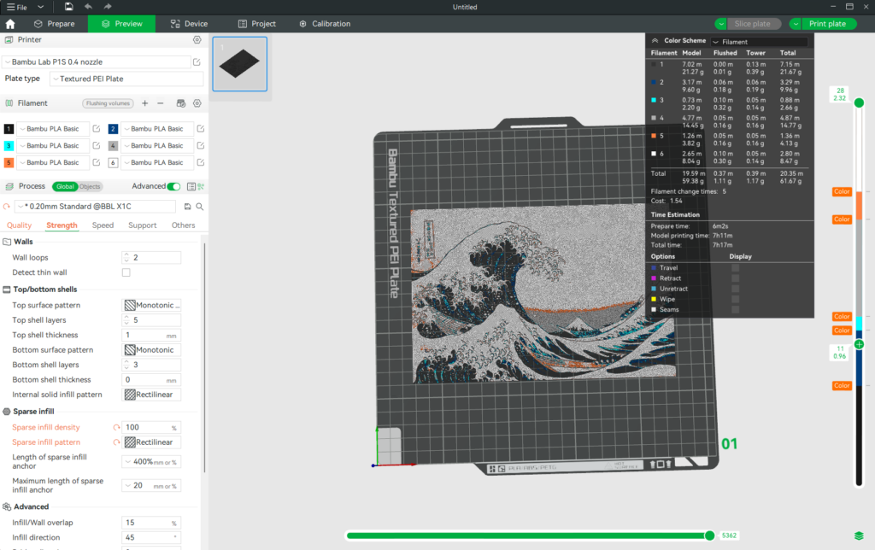Image resolution: width=875 pixels, height=550 pixels.
Task: Remove a filament with minus icon
Action: point(161,103)
